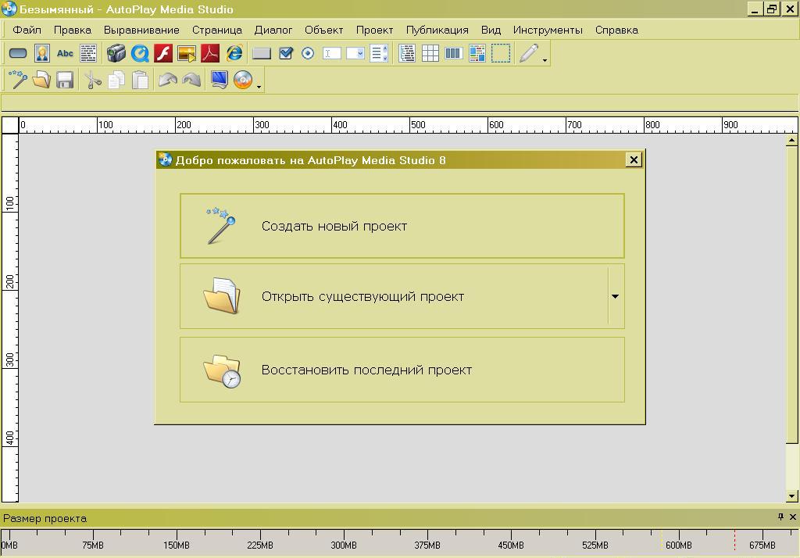The height and width of the screenshot is (558, 800).
Task: Open the Инструменты menu
Action: [x=548, y=30]
